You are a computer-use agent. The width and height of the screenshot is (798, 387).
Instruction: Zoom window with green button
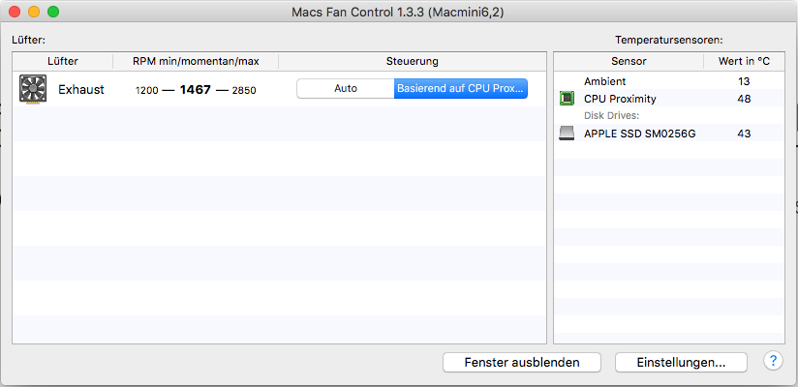point(53,12)
